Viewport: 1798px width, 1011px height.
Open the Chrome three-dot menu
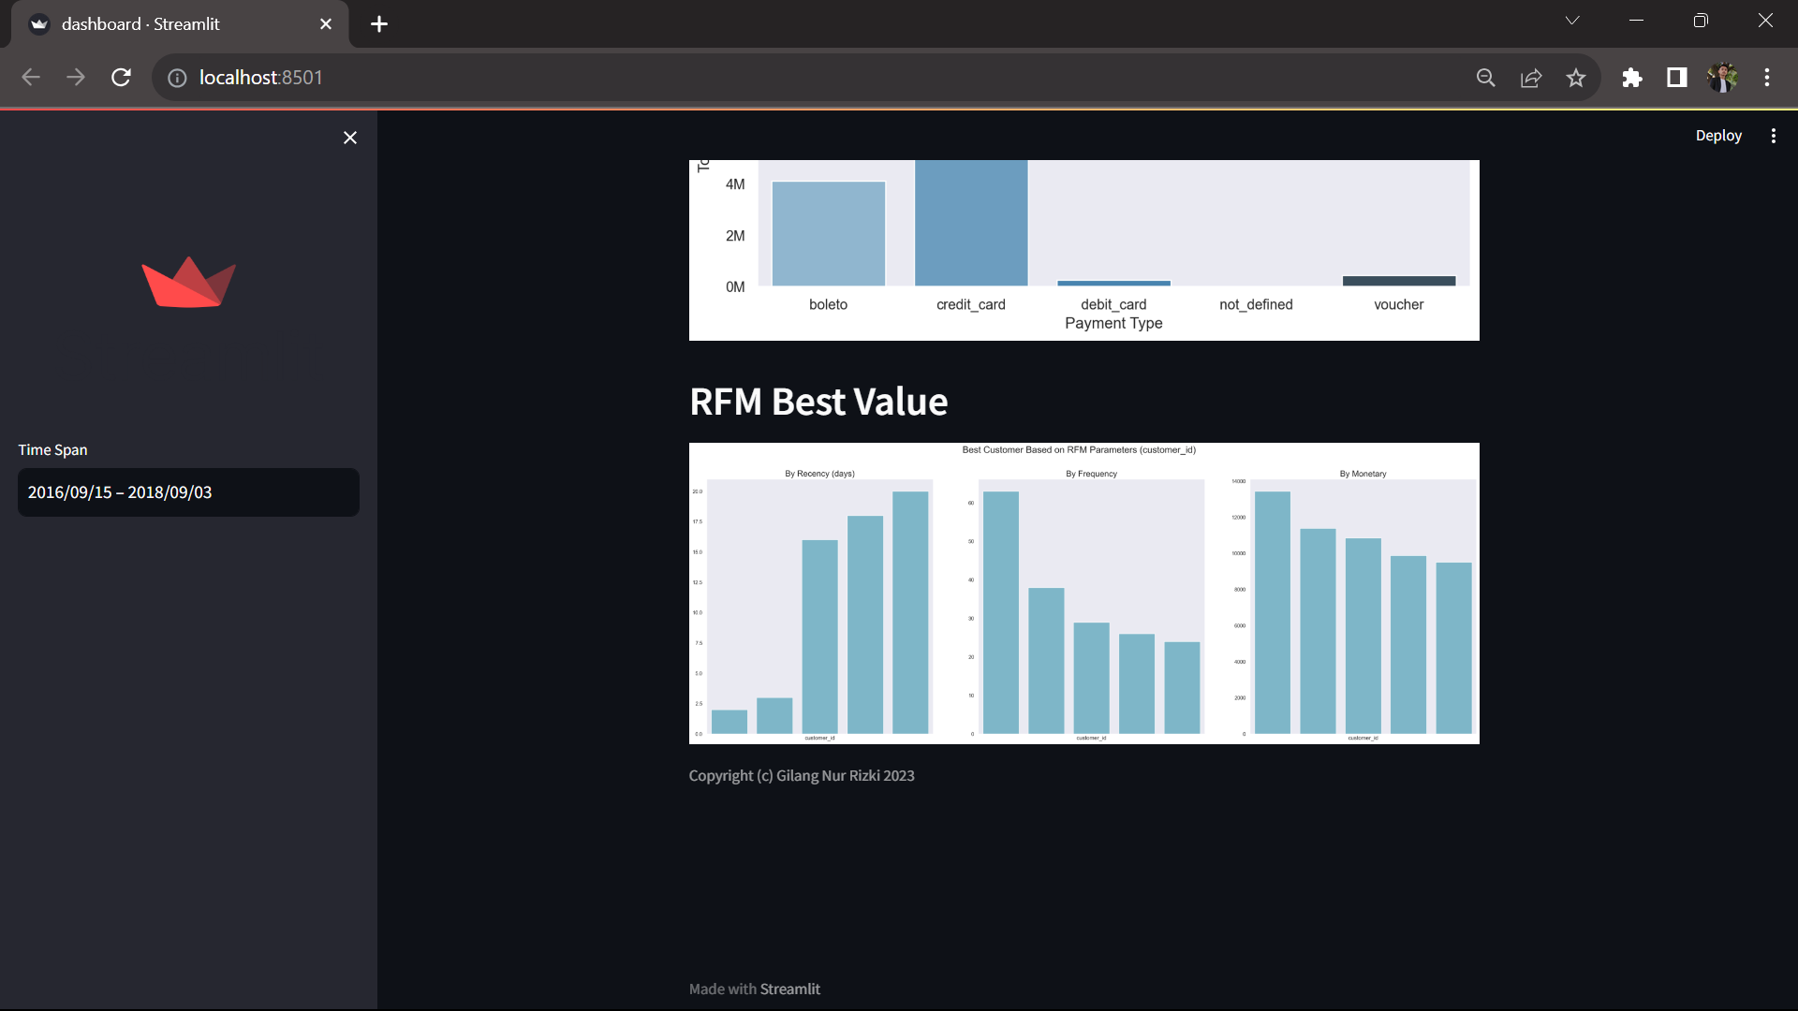click(1767, 78)
